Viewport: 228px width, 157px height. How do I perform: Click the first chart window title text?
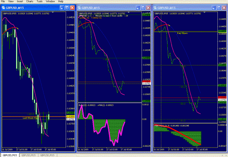[x=15, y=8]
